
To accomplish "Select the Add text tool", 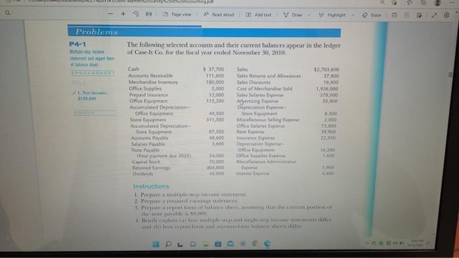I will click(258, 14).
